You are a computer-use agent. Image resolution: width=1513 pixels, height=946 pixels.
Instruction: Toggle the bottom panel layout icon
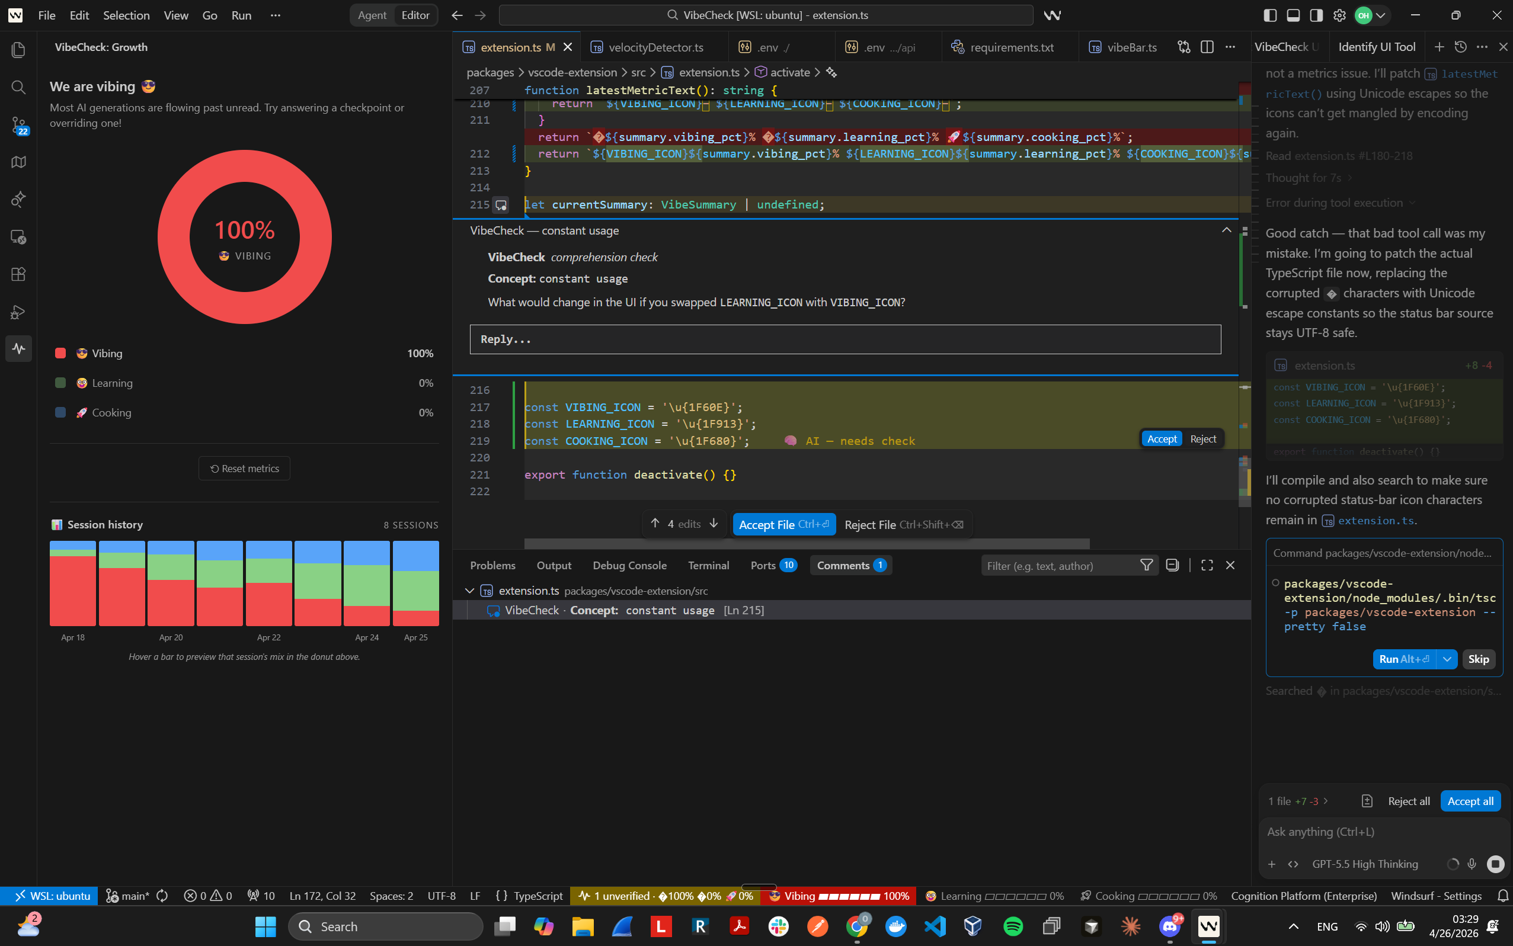[x=1293, y=15]
